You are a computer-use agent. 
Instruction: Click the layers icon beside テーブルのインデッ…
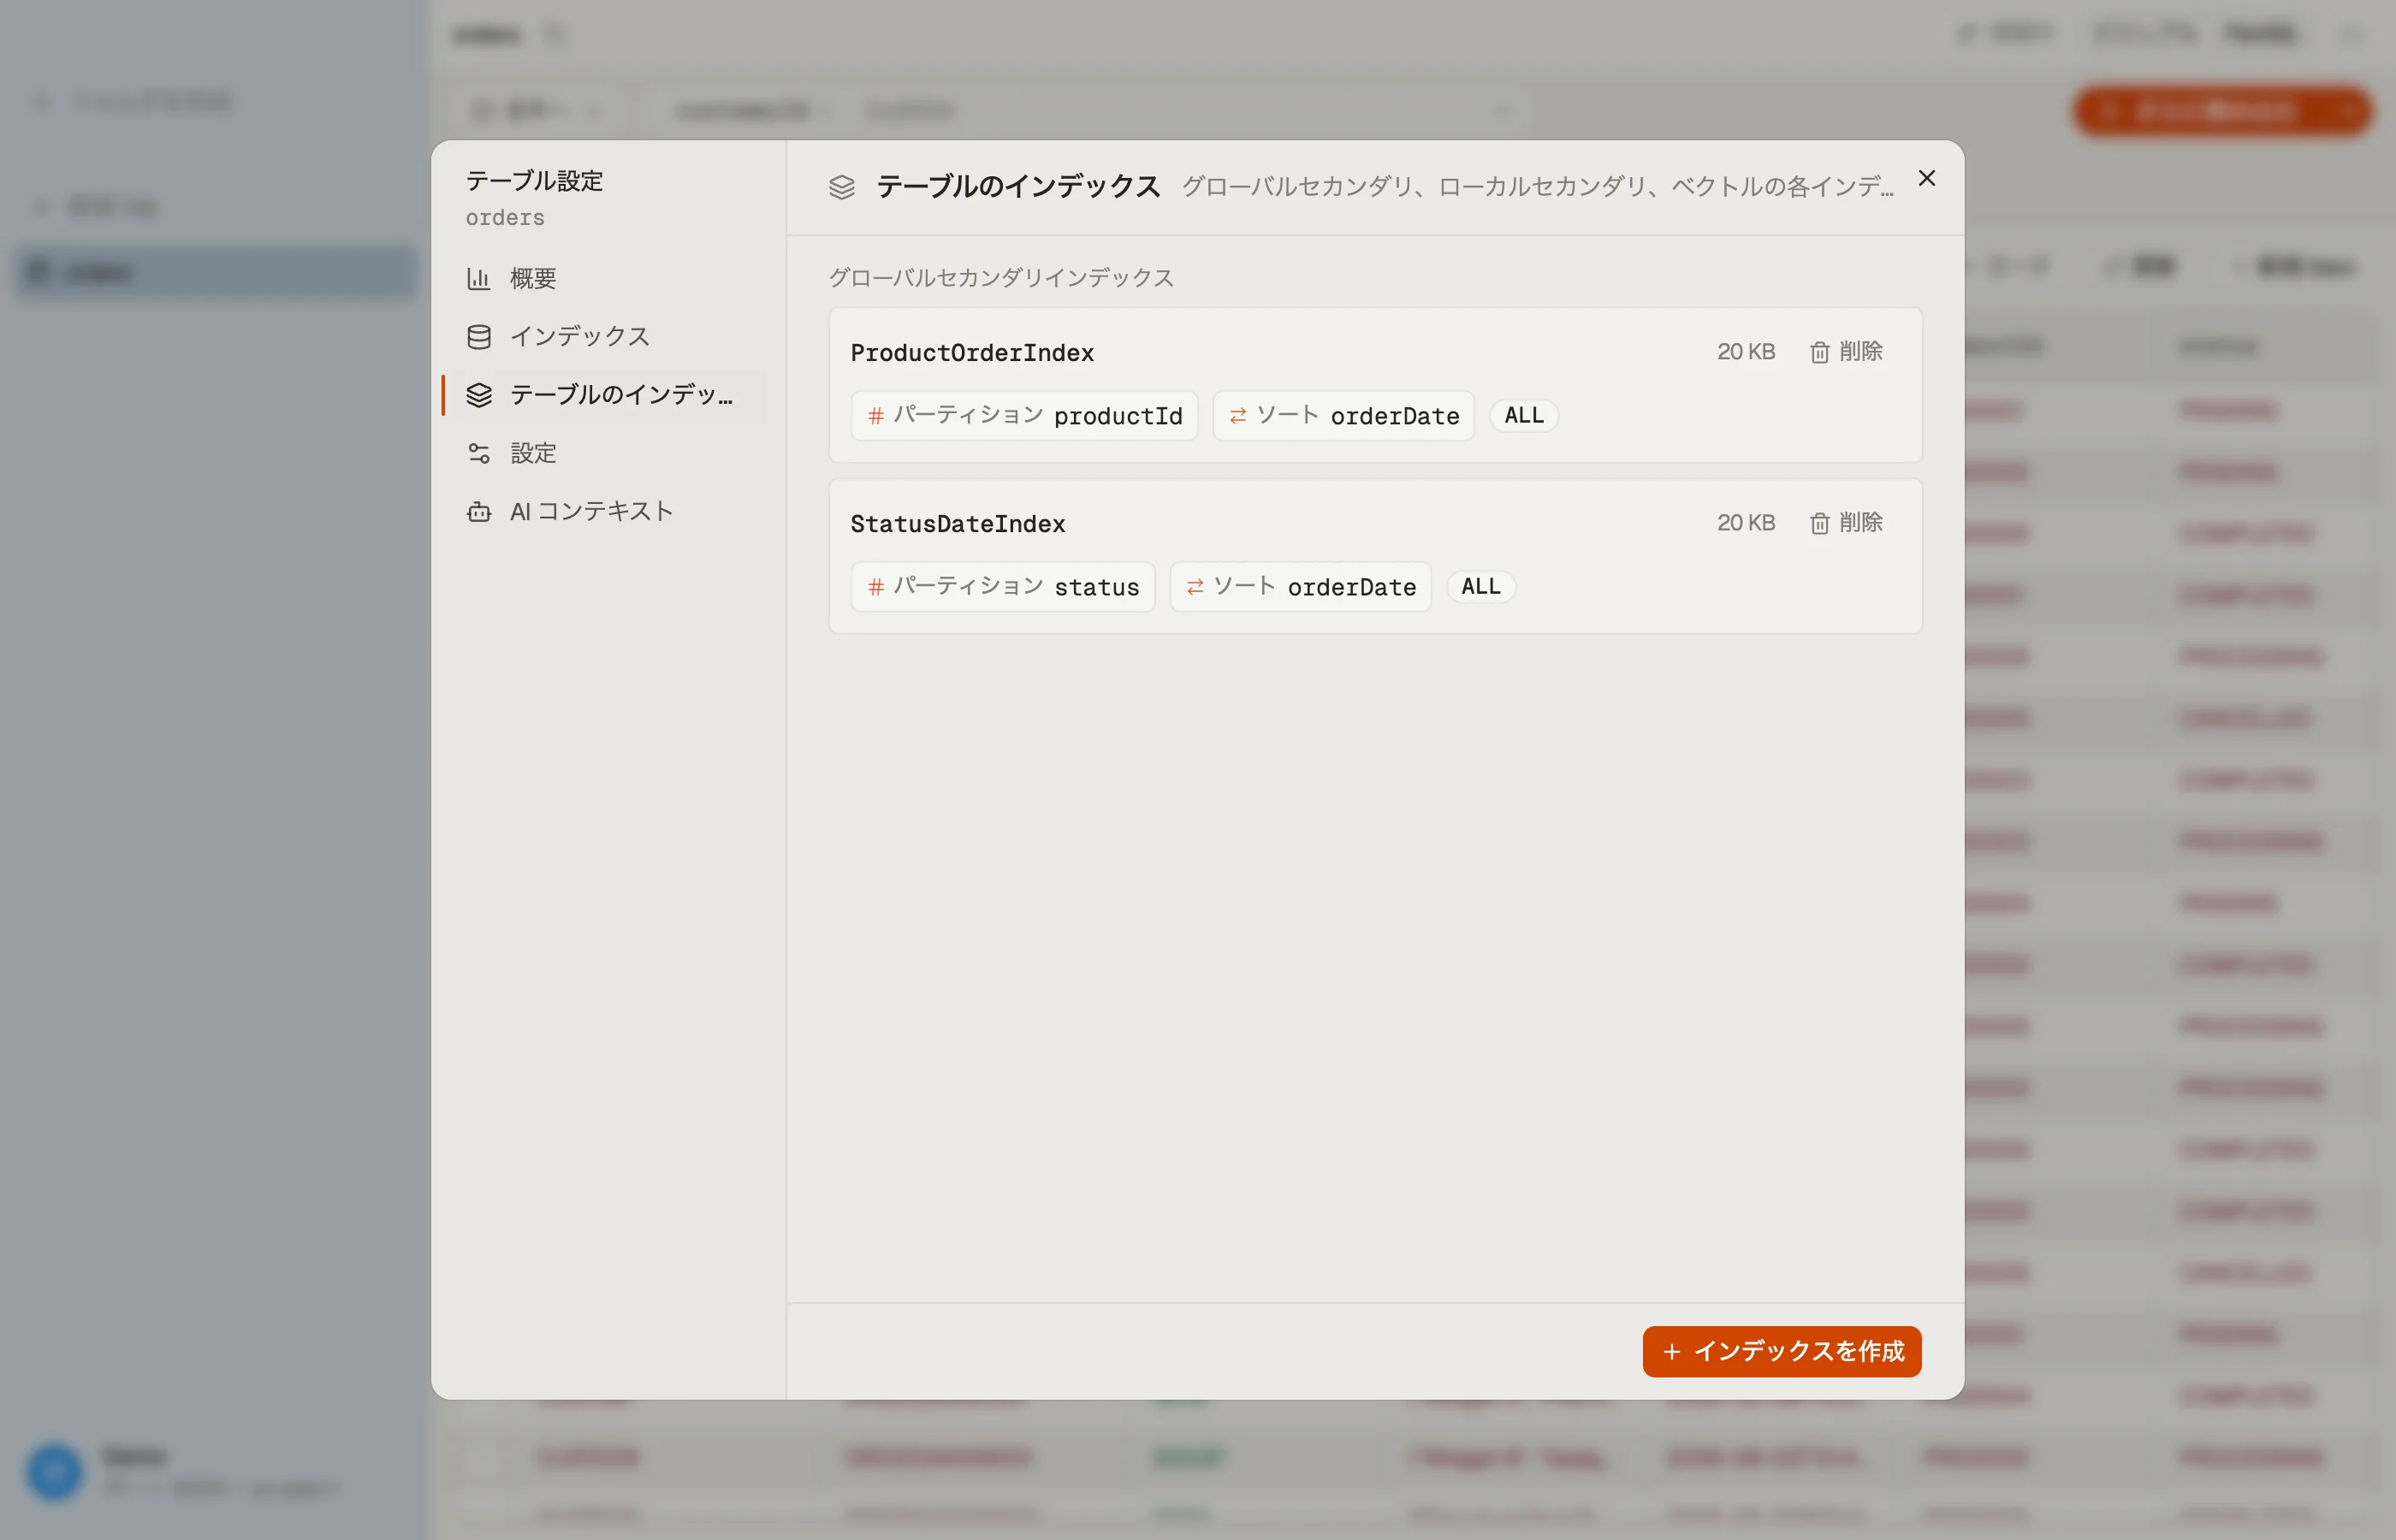coord(479,395)
